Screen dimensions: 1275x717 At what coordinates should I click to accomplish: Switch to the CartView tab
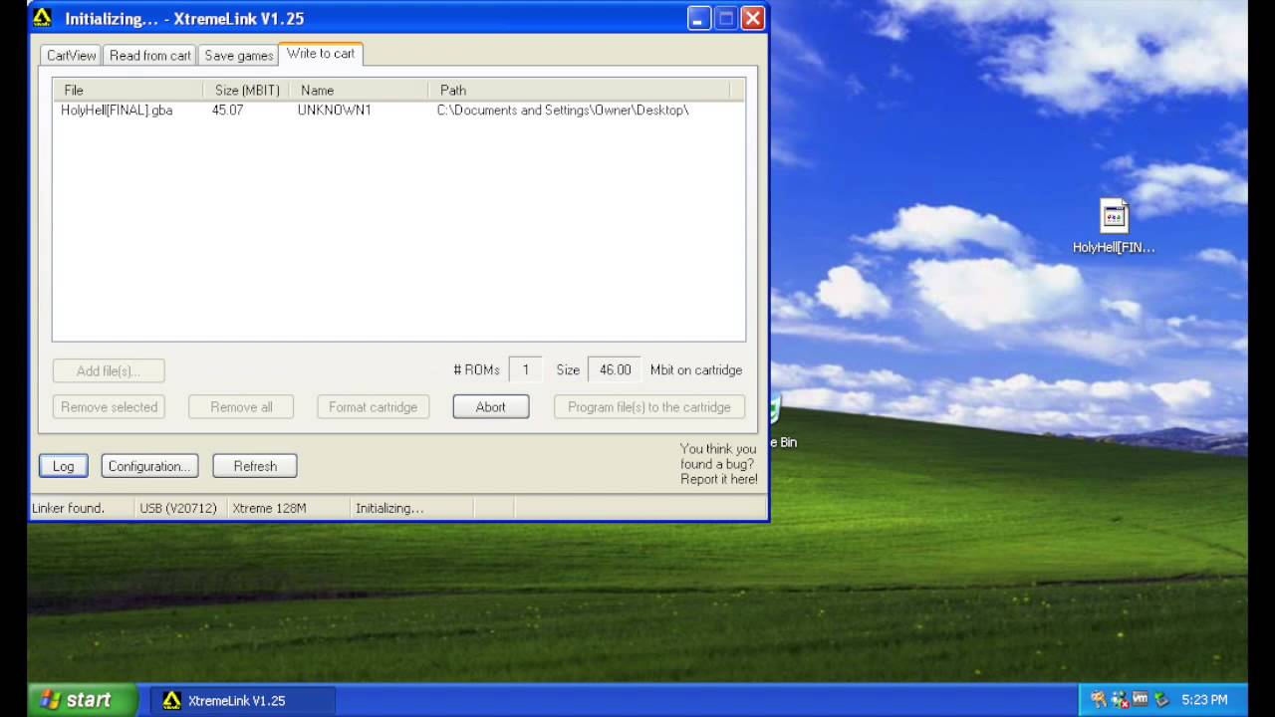[x=72, y=56]
